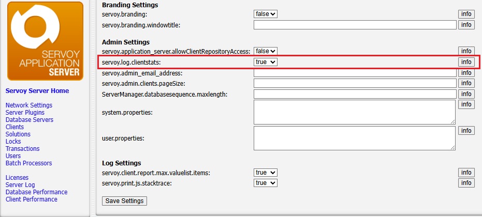Click info button next to system.properties
This screenshot has height=217, width=482.
[x=466, y=104]
